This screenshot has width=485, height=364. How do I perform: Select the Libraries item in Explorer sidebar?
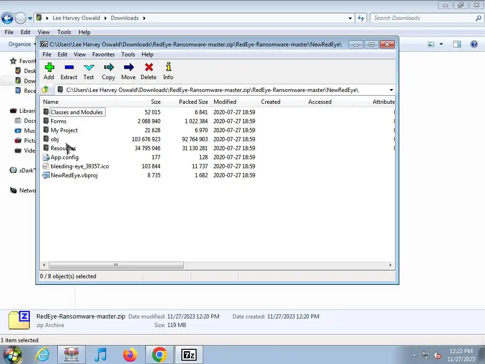[x=23, y=111]
